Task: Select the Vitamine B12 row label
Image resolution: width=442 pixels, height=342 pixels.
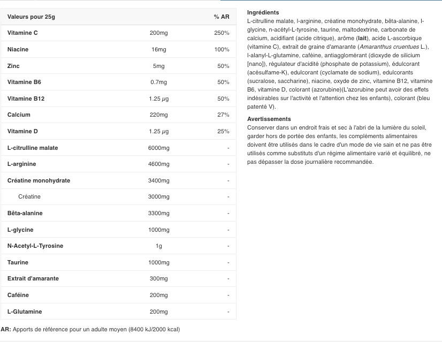Action: pyautogui.click(x=26, y=98)
